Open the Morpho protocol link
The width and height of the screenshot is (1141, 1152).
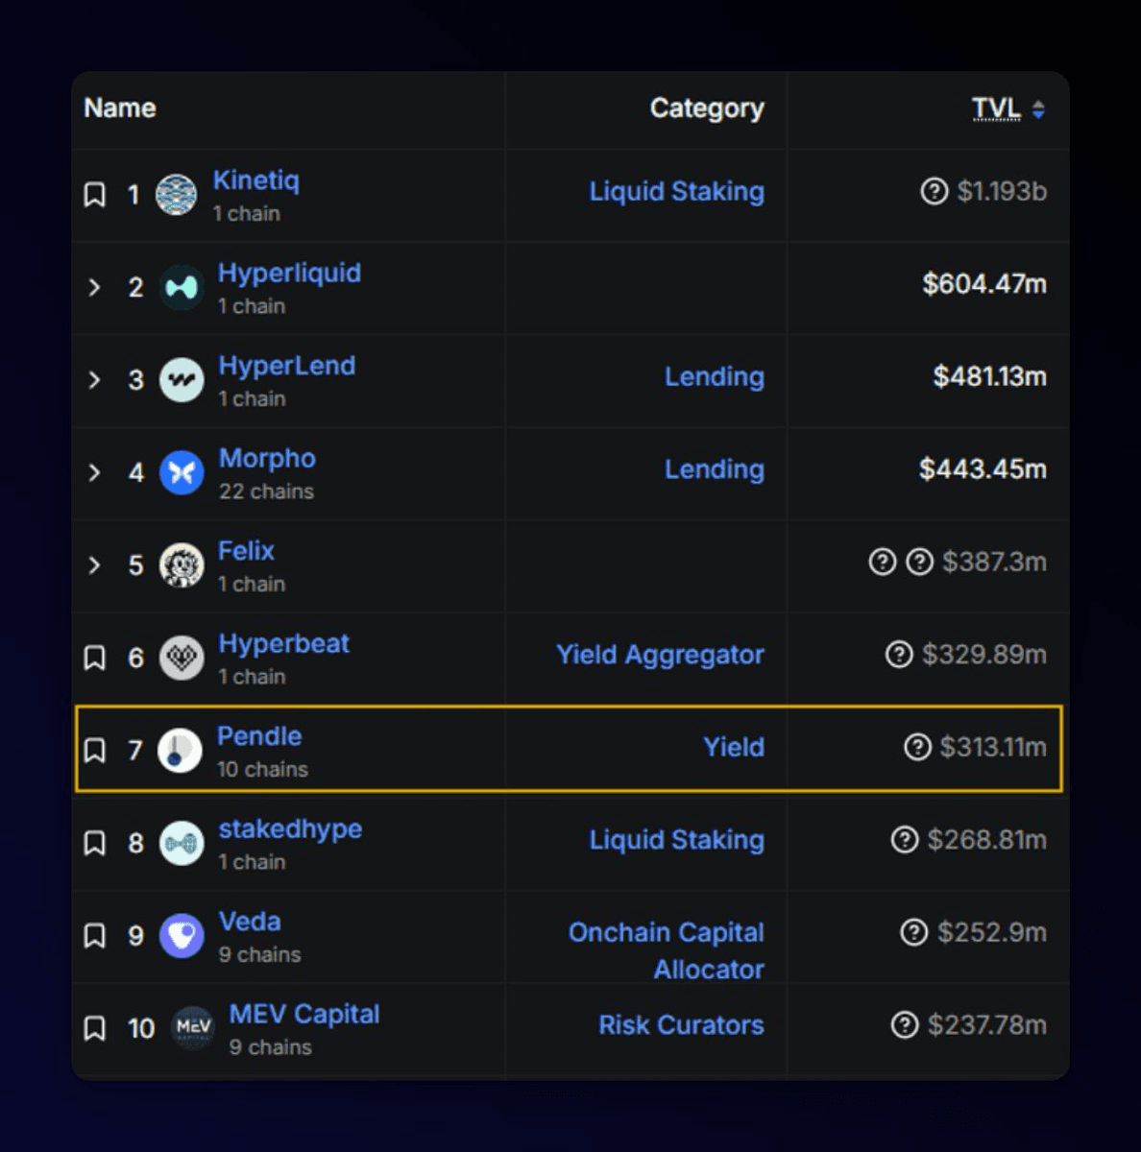[267, 458]
